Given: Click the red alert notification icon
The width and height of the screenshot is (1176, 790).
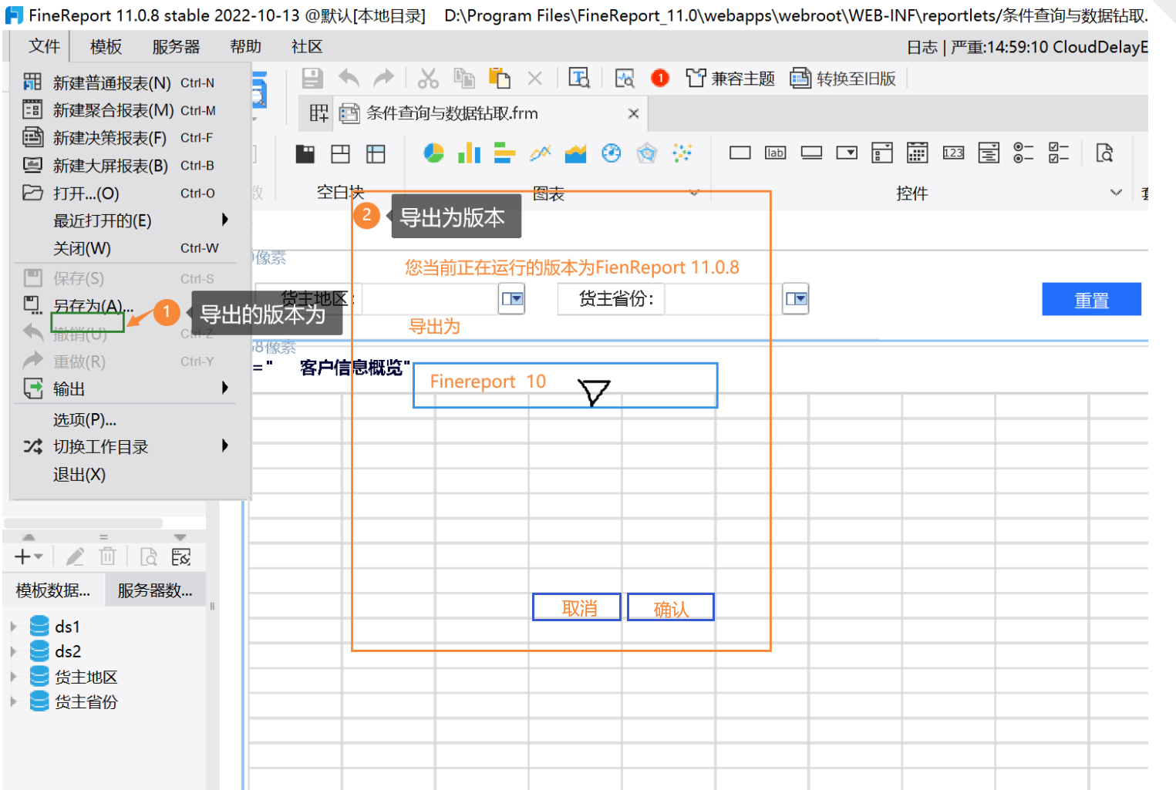Looking at the screenshot, I should coord(660,78).
